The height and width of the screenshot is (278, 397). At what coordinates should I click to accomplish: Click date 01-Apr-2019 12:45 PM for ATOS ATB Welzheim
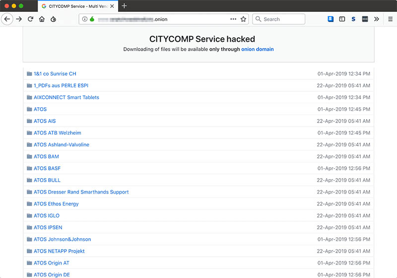click(x=344, y=133)
